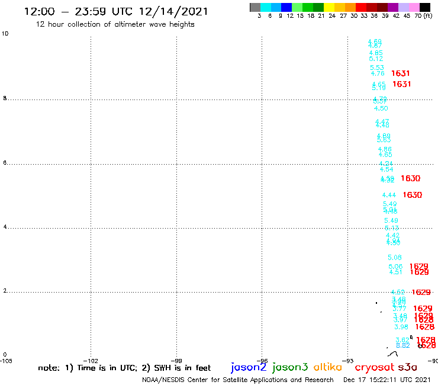The image size is (438, 385).
Task: Select the lavender swatch in the color scale
Action: click(x=404, y=7)
